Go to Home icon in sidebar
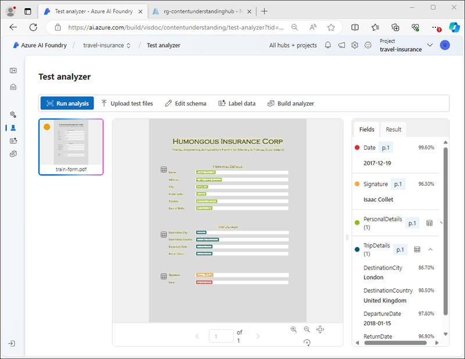The image size is (465, 359). click(x=13, y=87)
